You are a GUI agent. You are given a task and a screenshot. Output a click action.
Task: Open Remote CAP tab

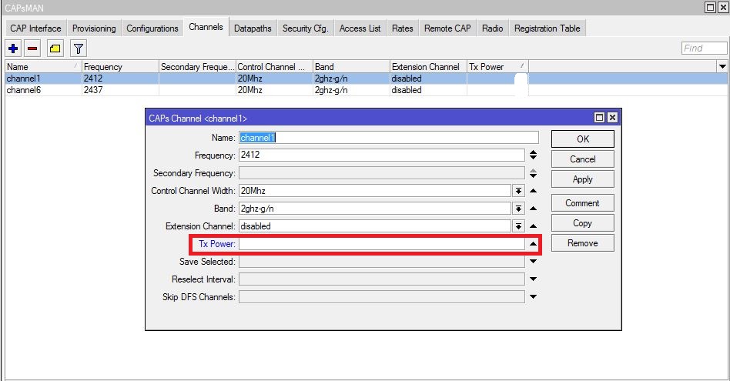click(x=447, y=28)
